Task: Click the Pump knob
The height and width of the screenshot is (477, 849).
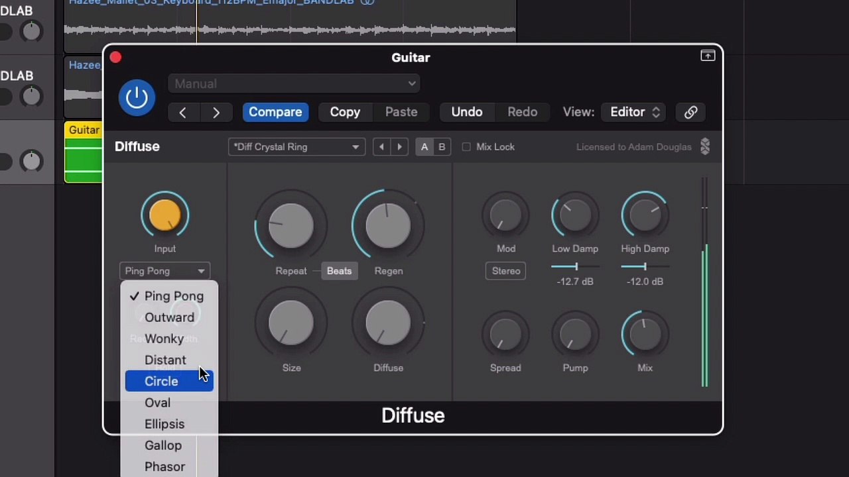Action: pyautogui.click(x=575, y=335)
